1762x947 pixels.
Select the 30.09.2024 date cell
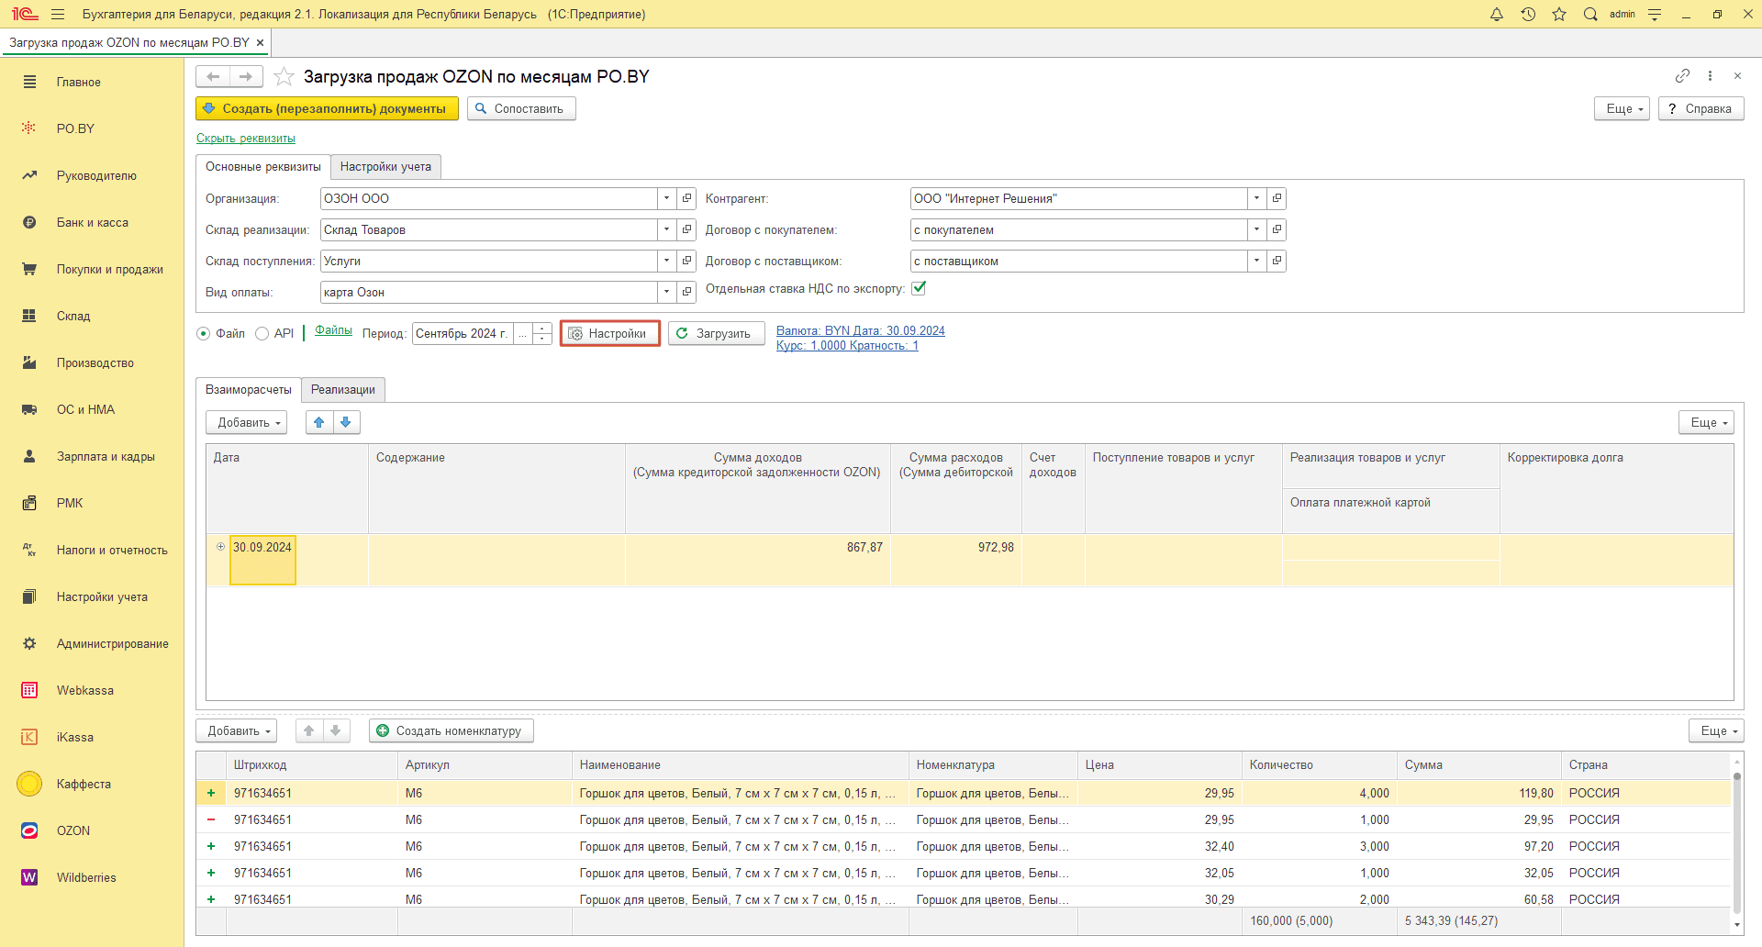(262, 560)
